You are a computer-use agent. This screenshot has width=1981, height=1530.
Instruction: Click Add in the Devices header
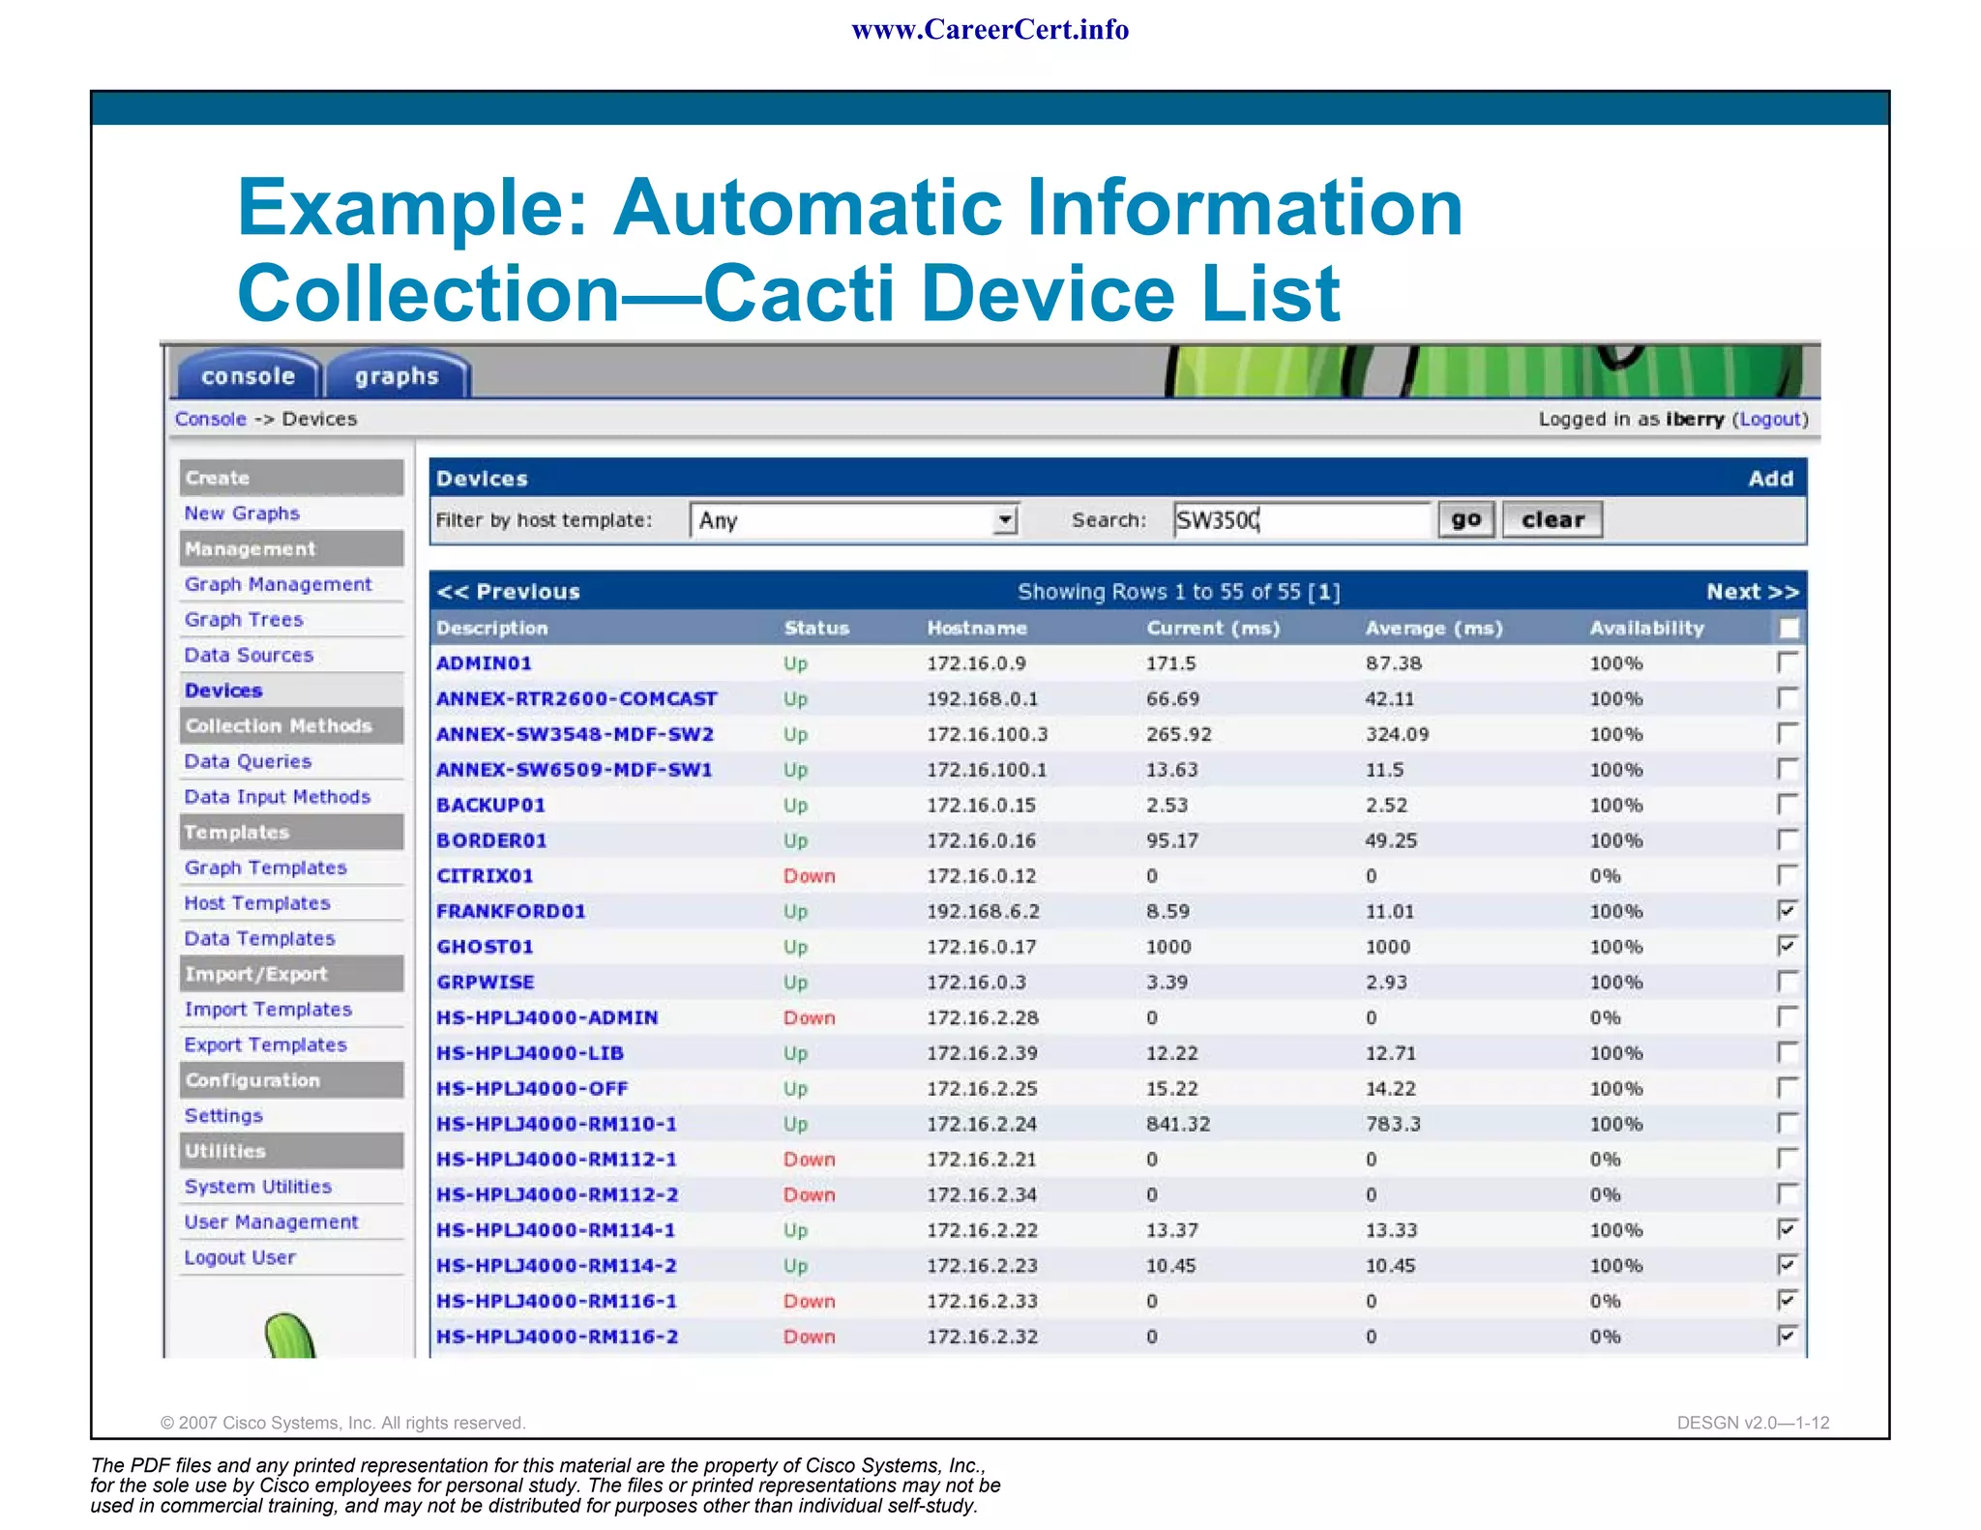[1770, 479]
